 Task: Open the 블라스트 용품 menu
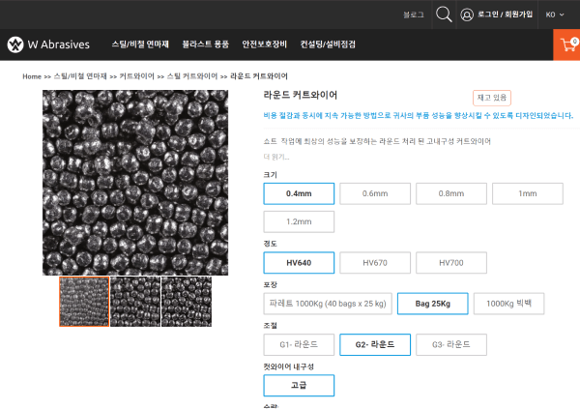(x=205, y=44)
